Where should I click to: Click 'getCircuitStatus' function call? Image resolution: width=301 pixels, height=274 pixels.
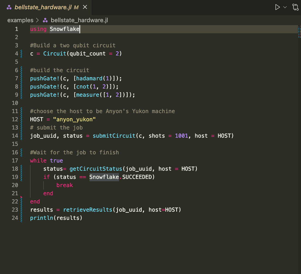click(x=96, y=169)
